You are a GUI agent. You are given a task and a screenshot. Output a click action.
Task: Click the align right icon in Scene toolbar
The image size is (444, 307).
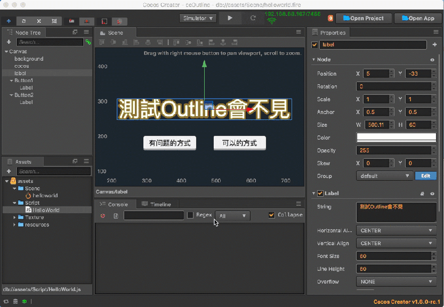pos(160,43)
